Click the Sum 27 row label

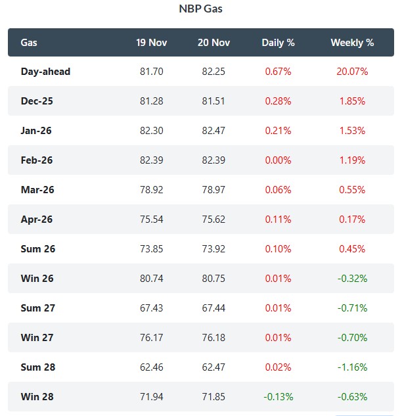tap(38, 308)
